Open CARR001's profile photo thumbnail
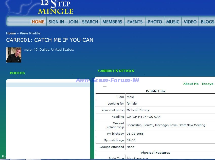 (14, 55)
